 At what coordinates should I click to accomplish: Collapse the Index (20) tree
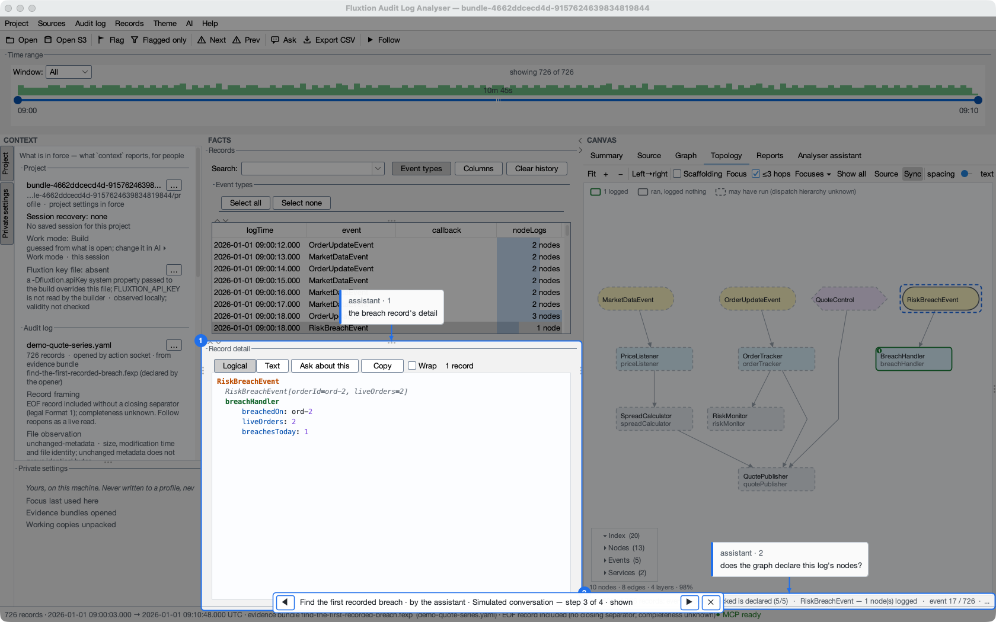point(605,536)
